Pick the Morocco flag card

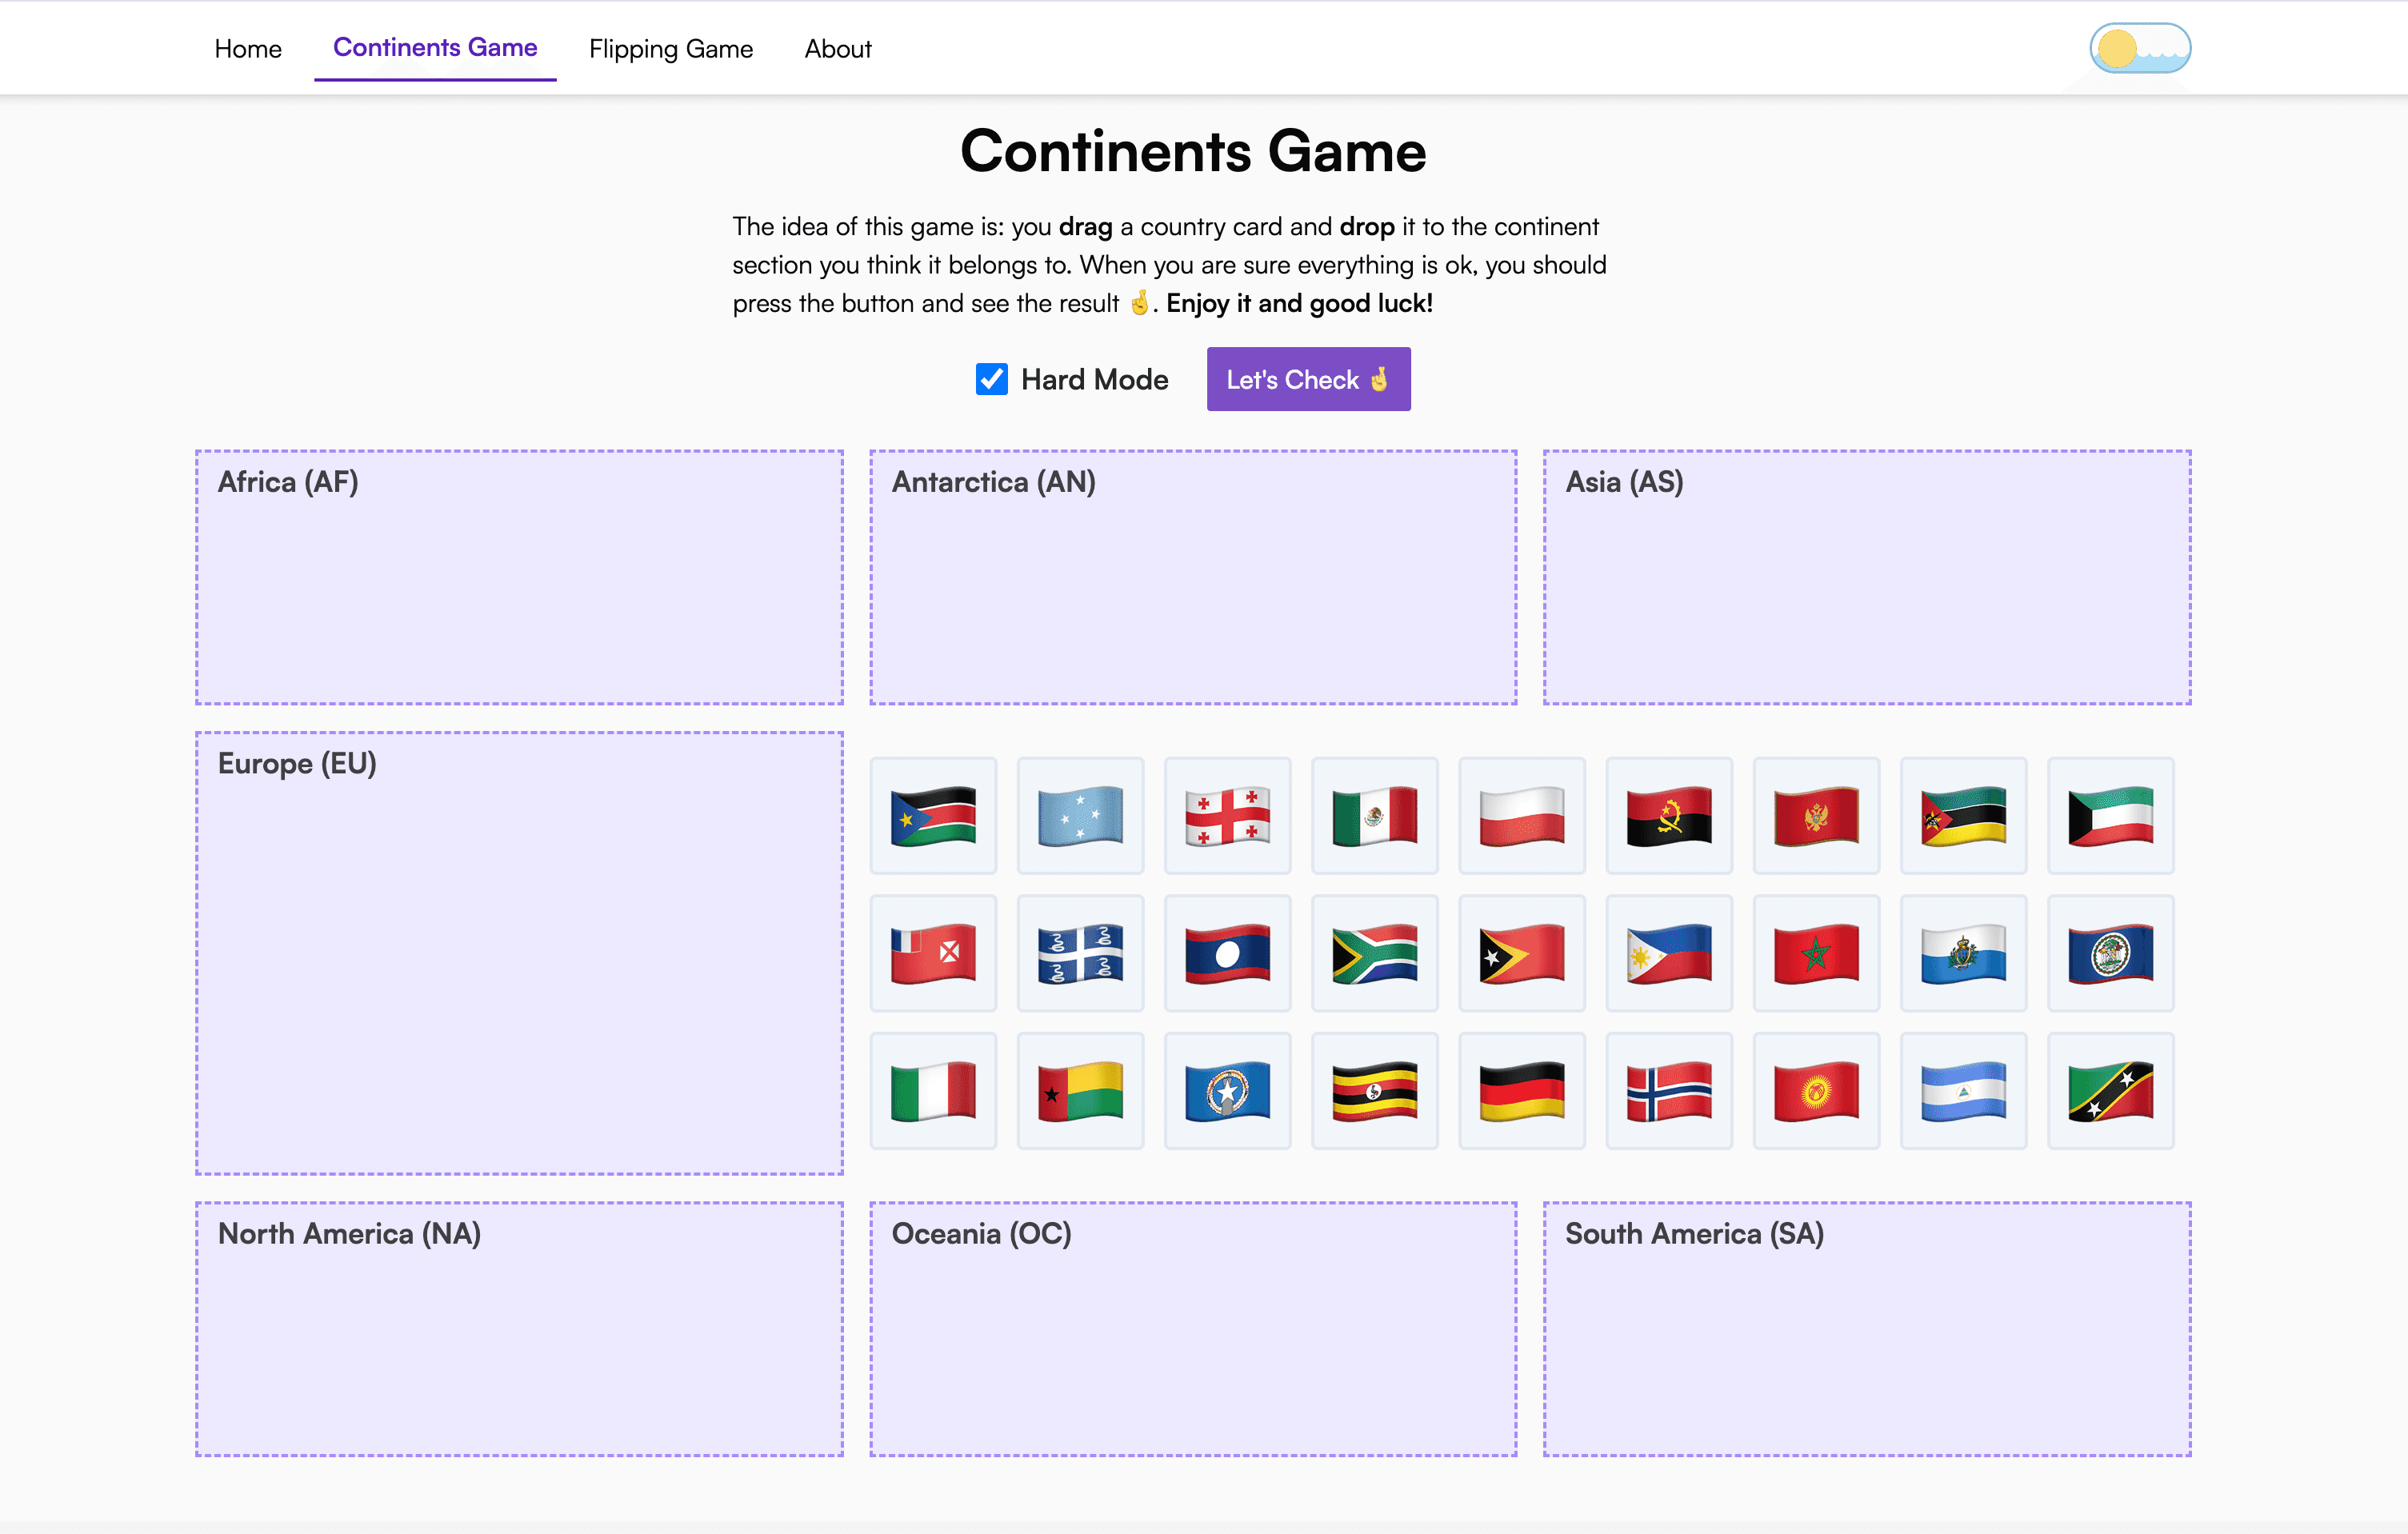coord(1816,953)
